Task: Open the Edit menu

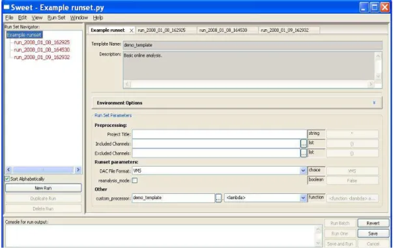Action: point(22,18)
